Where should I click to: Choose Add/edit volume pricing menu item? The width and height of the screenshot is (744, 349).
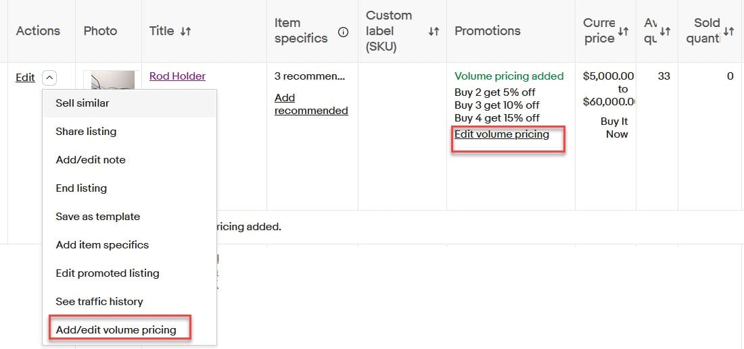tap(116, 330)
